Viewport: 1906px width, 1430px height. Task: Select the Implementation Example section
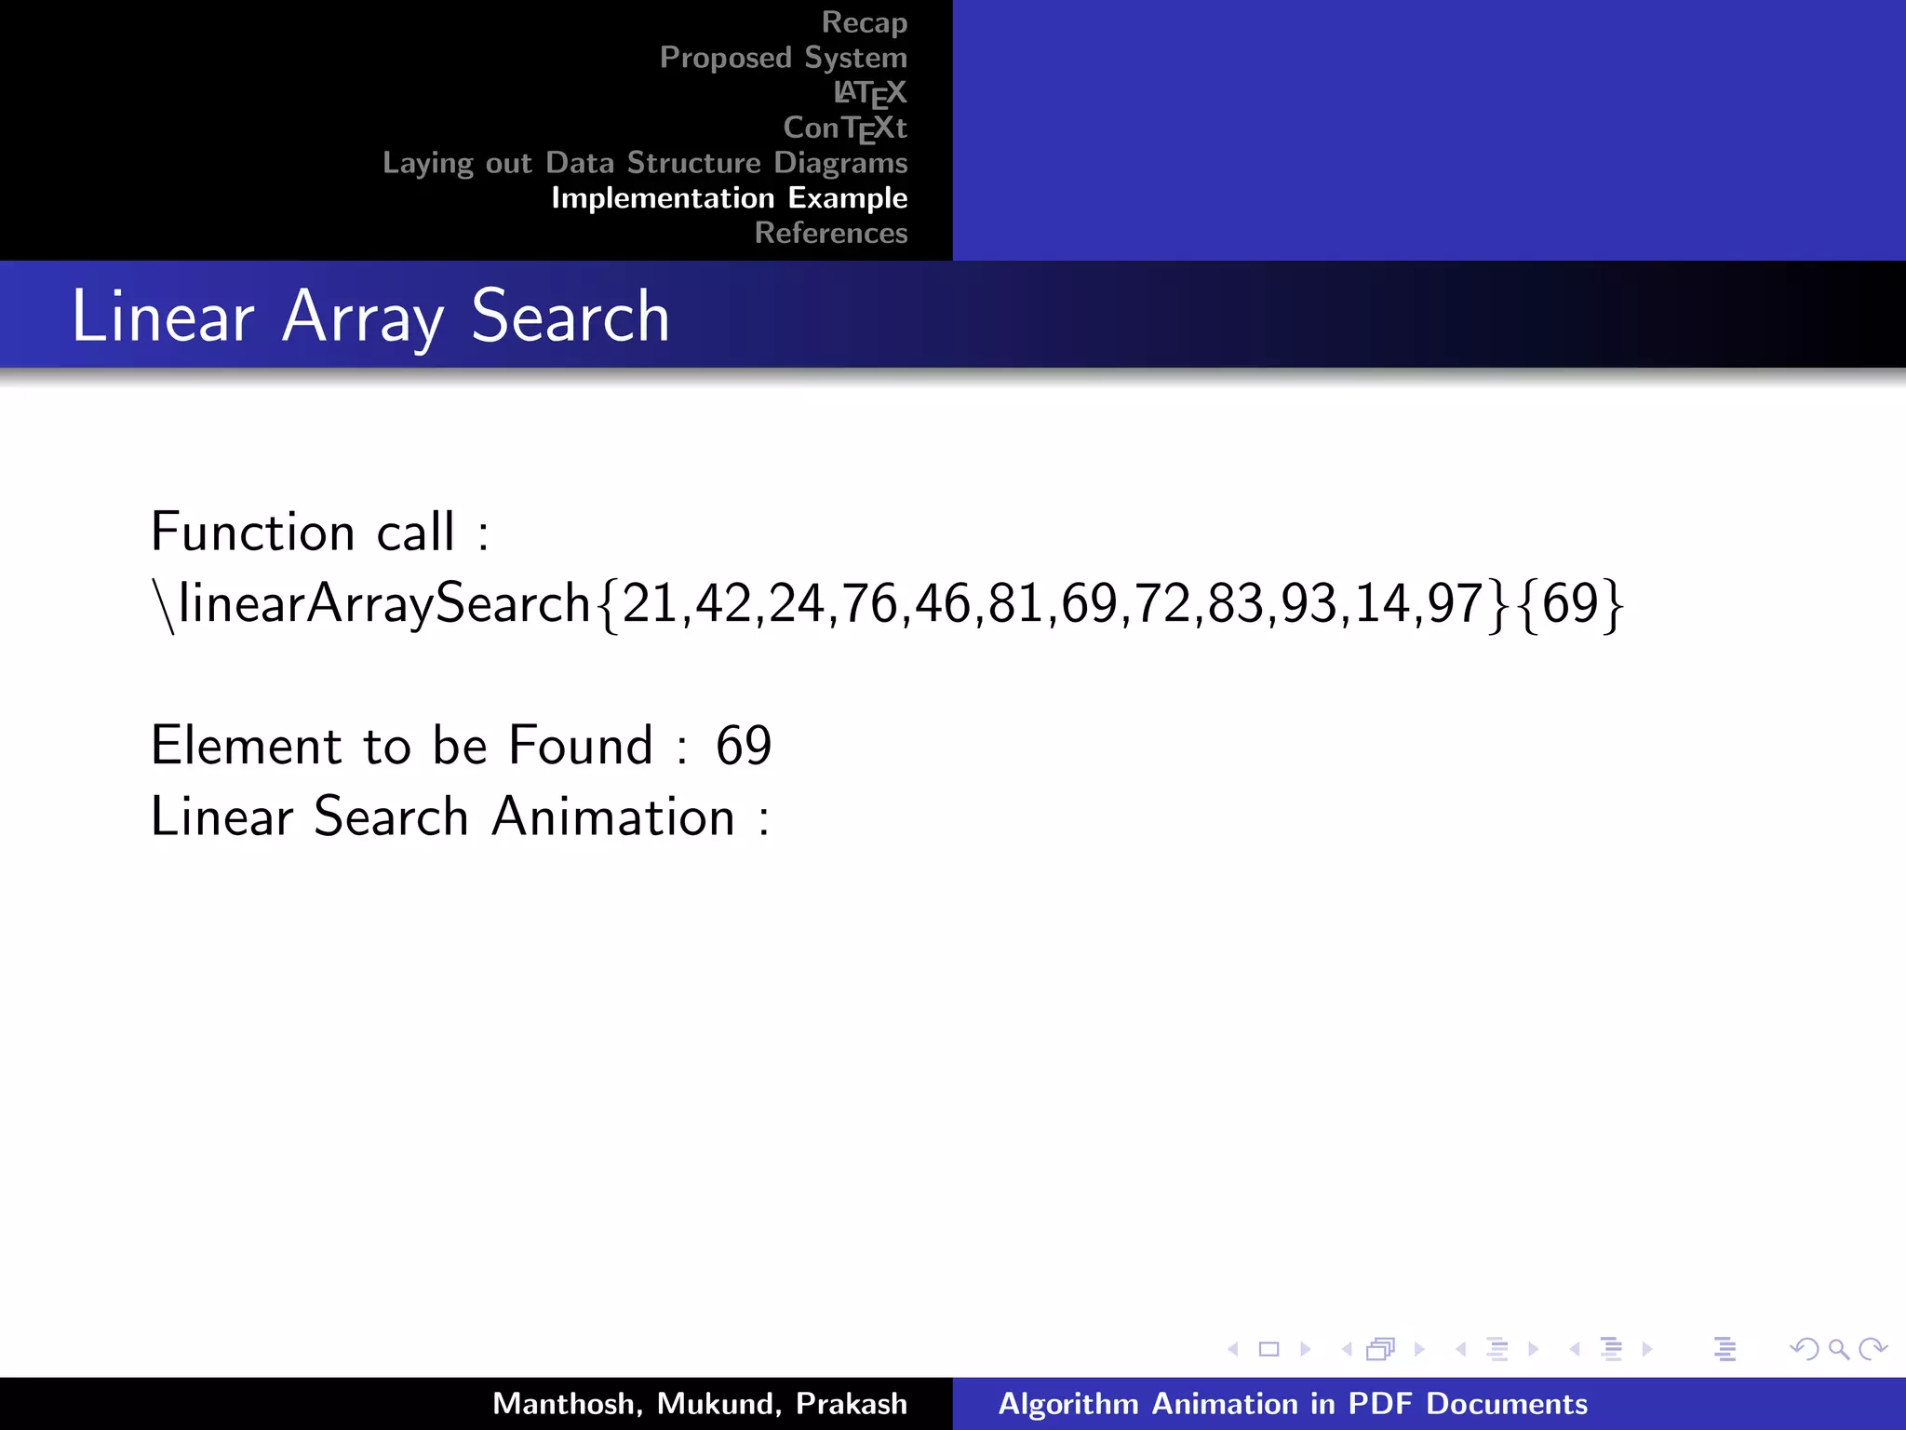730,198
